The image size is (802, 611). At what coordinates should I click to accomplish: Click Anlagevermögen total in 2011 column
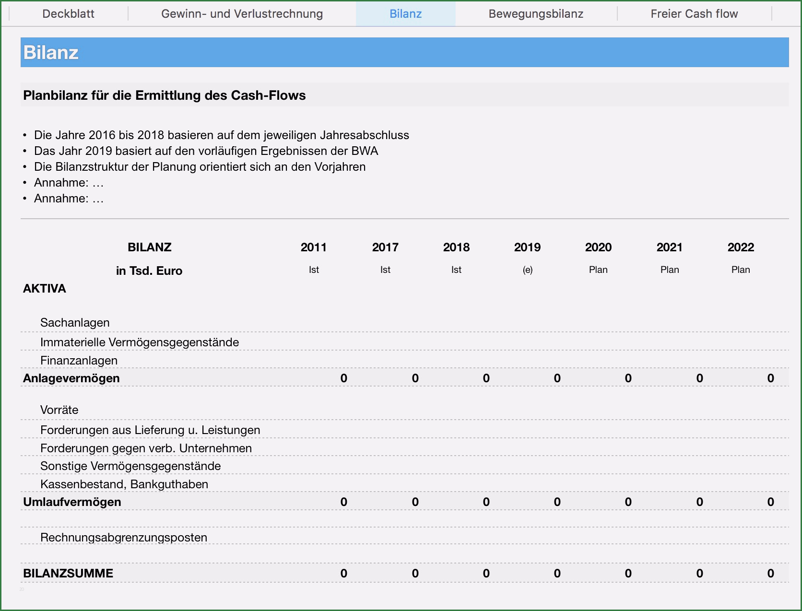pos(343,378)
